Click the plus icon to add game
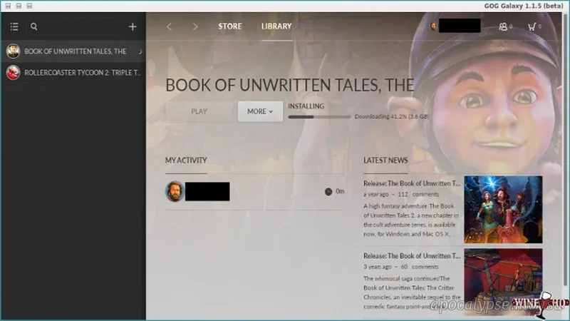This screenshot has width=570, height=321. click(132, 27)
